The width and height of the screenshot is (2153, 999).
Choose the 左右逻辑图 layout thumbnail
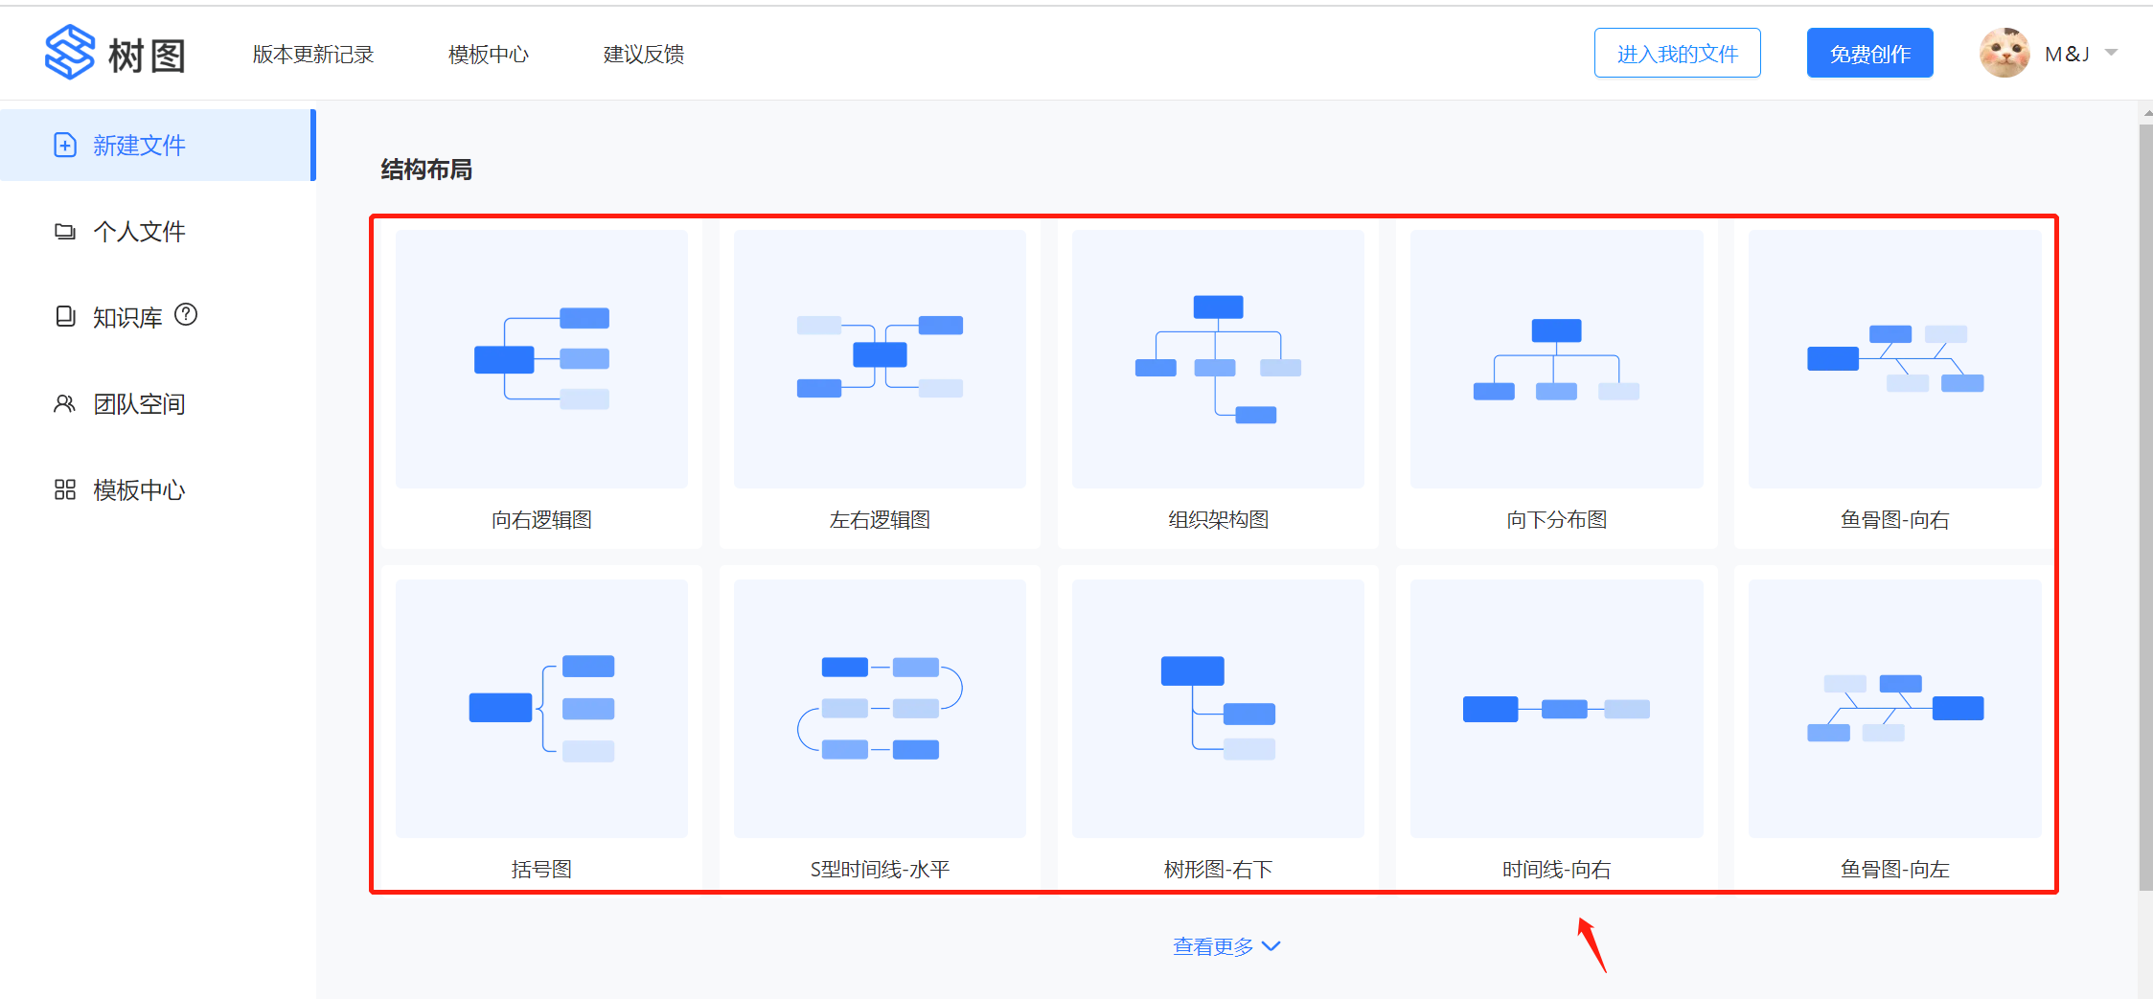[880, 359]
